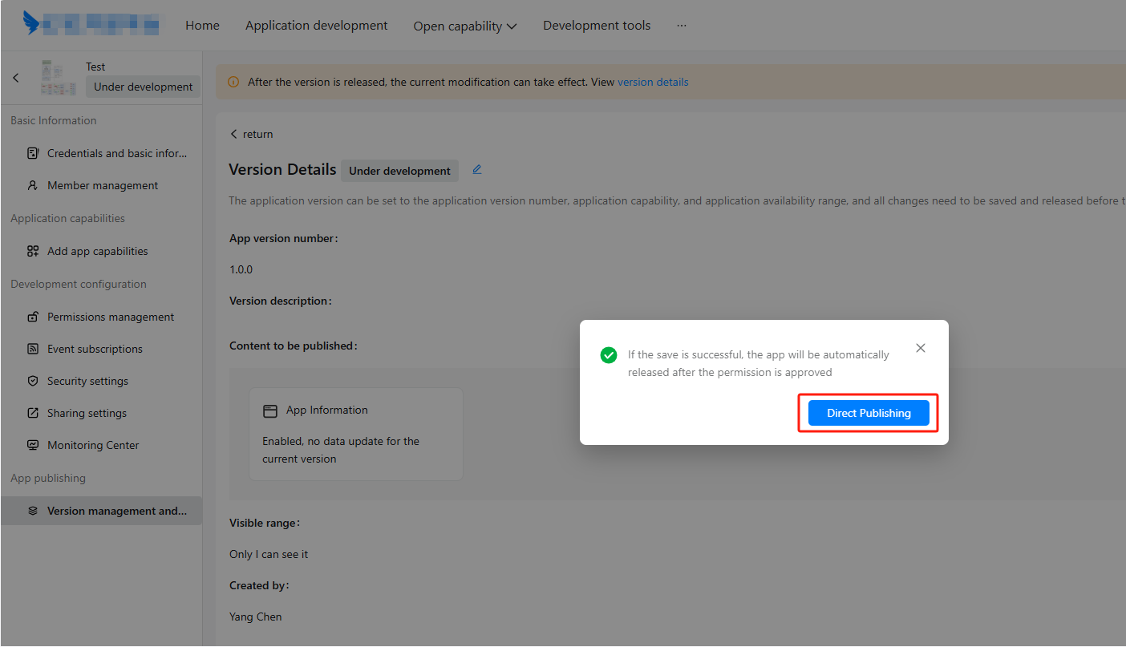The image size is (1126, 647).
Task: Open the Application development menu
Action: click(x=316, y=26)
